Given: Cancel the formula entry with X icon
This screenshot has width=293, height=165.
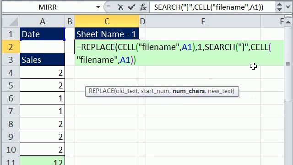Looking at the screenshot, I should tap(120, 7).
